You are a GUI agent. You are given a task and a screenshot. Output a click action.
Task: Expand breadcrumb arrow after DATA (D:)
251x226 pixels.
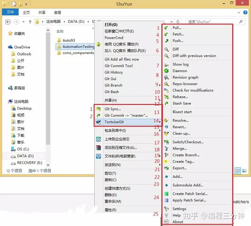point(88,22)
